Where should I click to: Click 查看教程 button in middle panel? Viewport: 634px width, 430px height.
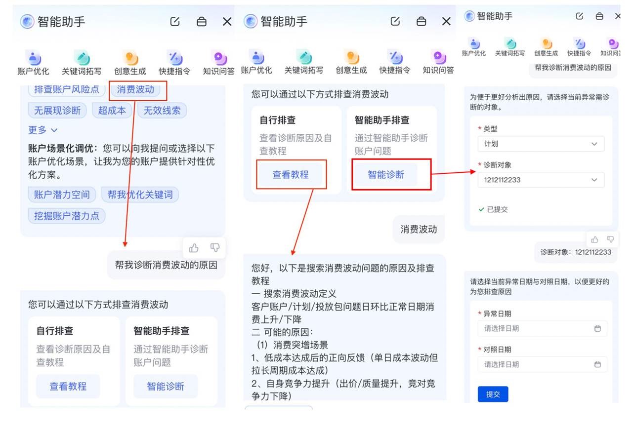(291, 174)
